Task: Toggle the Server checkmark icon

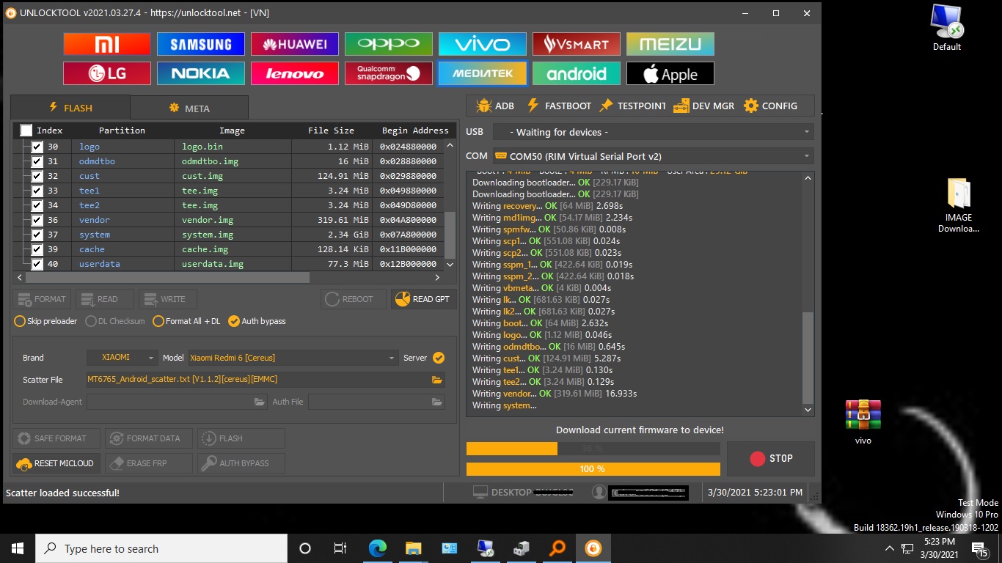Action: (x=439, y=358)
